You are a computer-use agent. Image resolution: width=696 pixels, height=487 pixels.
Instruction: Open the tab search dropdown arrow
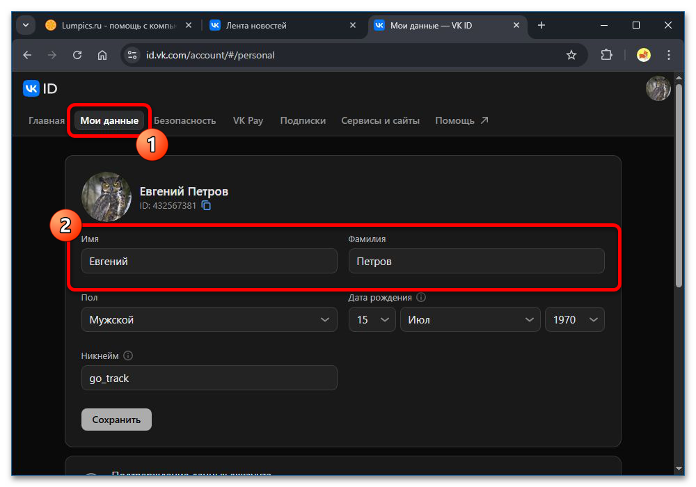[26, 25]
